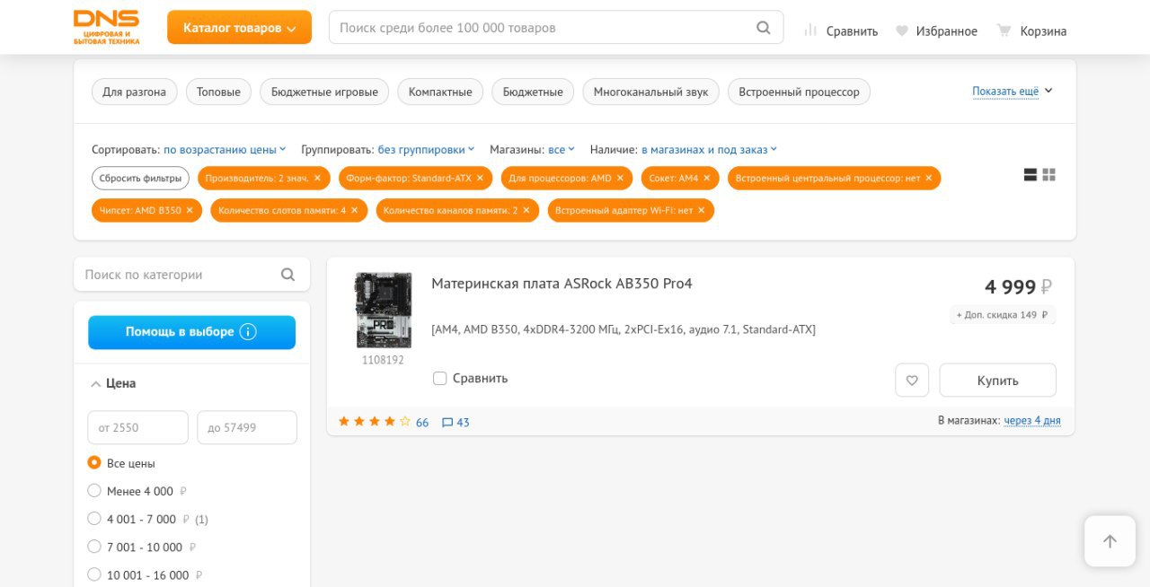Click the category search magnifier icon

point(287,275)
